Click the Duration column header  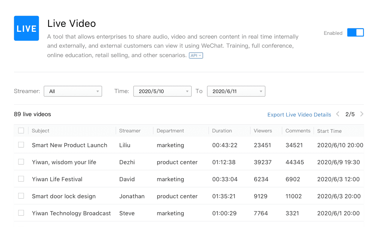point(222,131)
